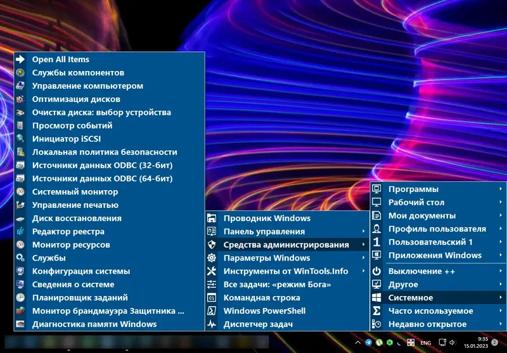
Task: Expand the Профиль пользователя submenu arrow
Action: (501, 229)
